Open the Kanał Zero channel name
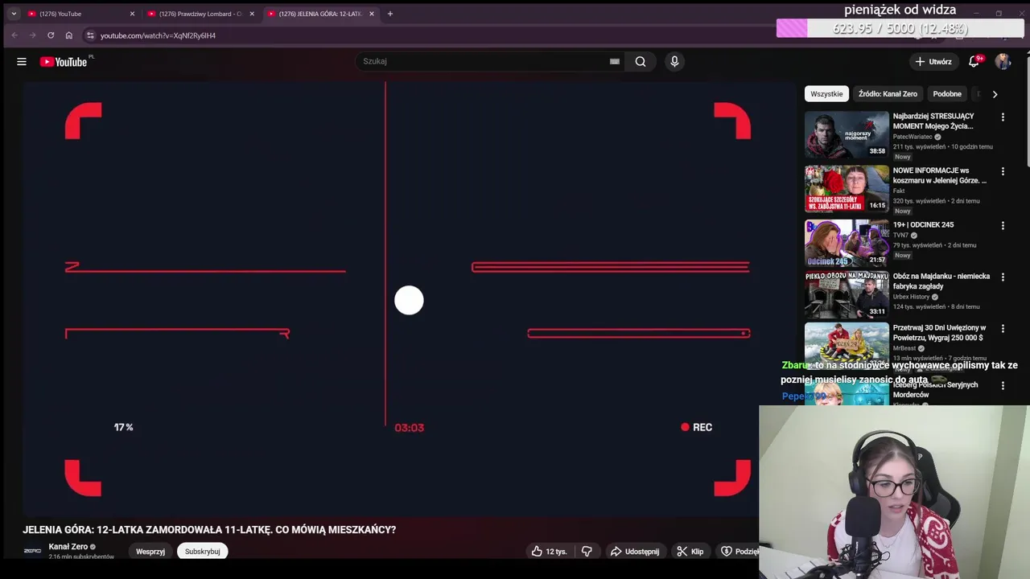Screen dimensions: 1030x579 [68, 547]
